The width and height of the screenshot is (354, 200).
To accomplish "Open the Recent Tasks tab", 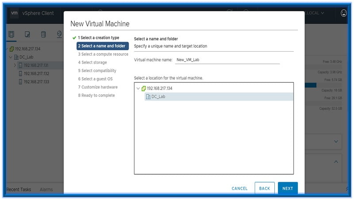I will pyautogui.click(x=19, y=189).
